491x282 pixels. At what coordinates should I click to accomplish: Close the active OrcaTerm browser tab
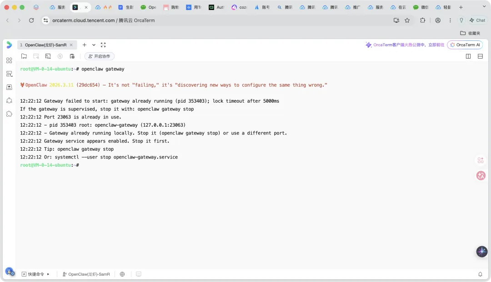click(x=86, y=7)
